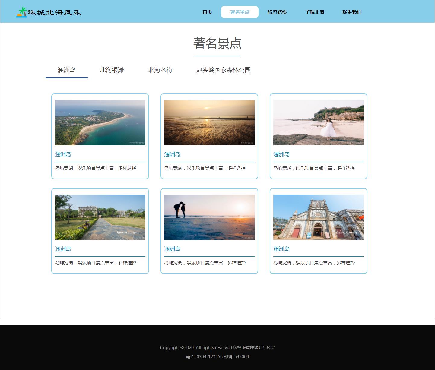
Task: Open the woman in white dress photo
Action: tap(319, 123)
